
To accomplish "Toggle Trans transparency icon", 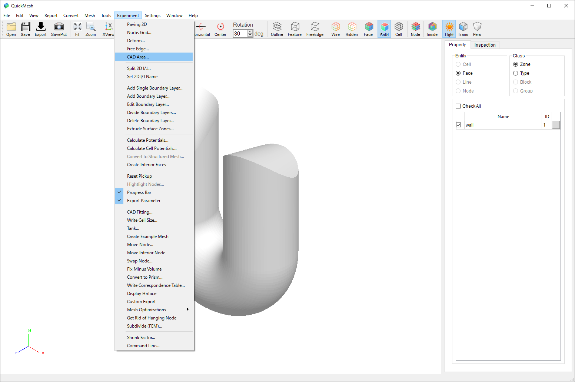I will point(463,29).
